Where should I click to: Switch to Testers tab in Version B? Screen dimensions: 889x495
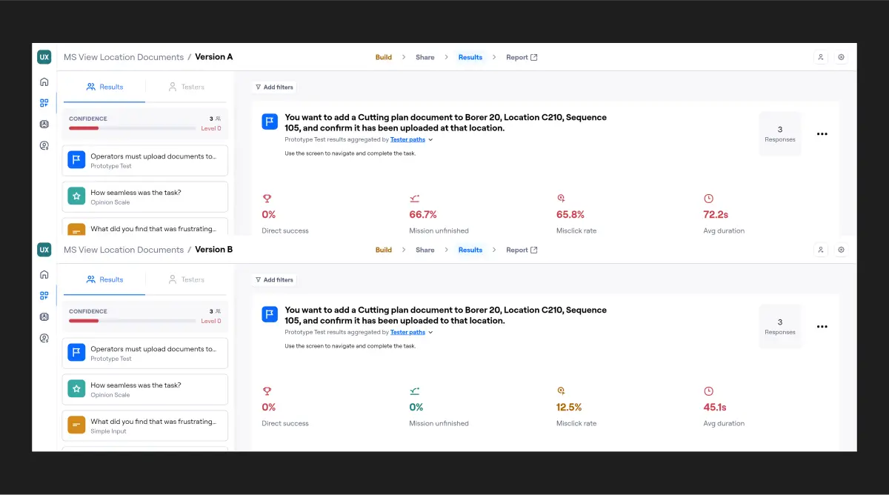pos(186,279)
